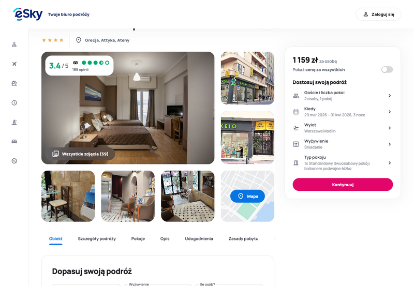
Task: Expand Wylot departure airport option
Action: point(343,128)
